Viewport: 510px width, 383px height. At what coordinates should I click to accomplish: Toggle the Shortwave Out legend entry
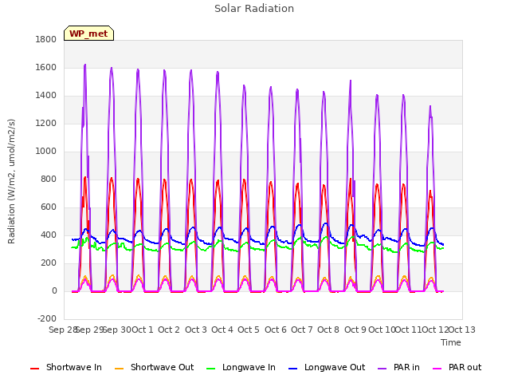pyautogui.click(x=154, y=367)
